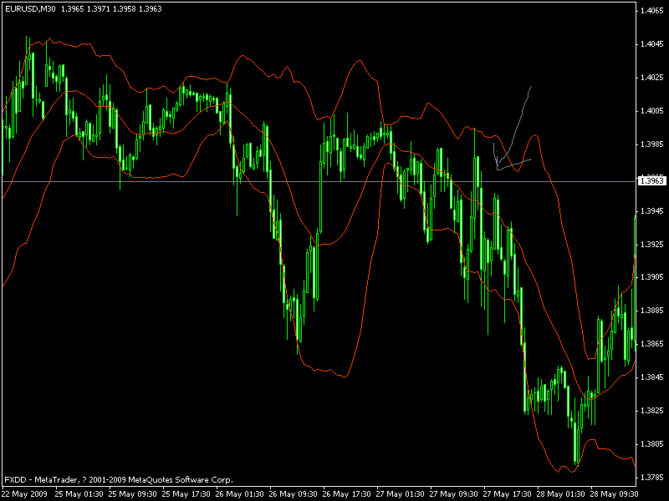Click the 1.3805 price axis label

coord(652,444)
